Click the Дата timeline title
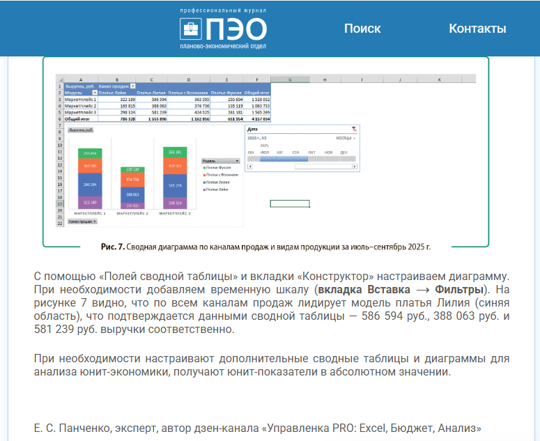Viewport: 540px width, 441px height. pyautogui.click(x=252, y=129)
